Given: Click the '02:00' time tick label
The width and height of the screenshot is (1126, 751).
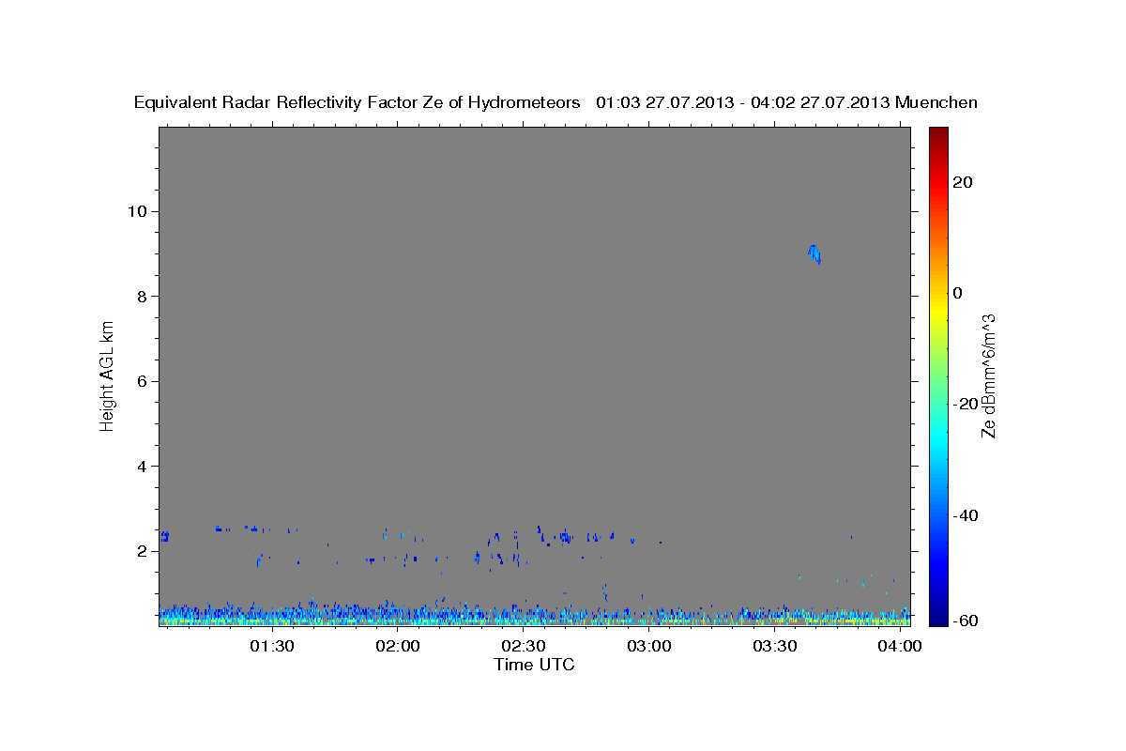Looking at the screenshot, I should [398, 647].
